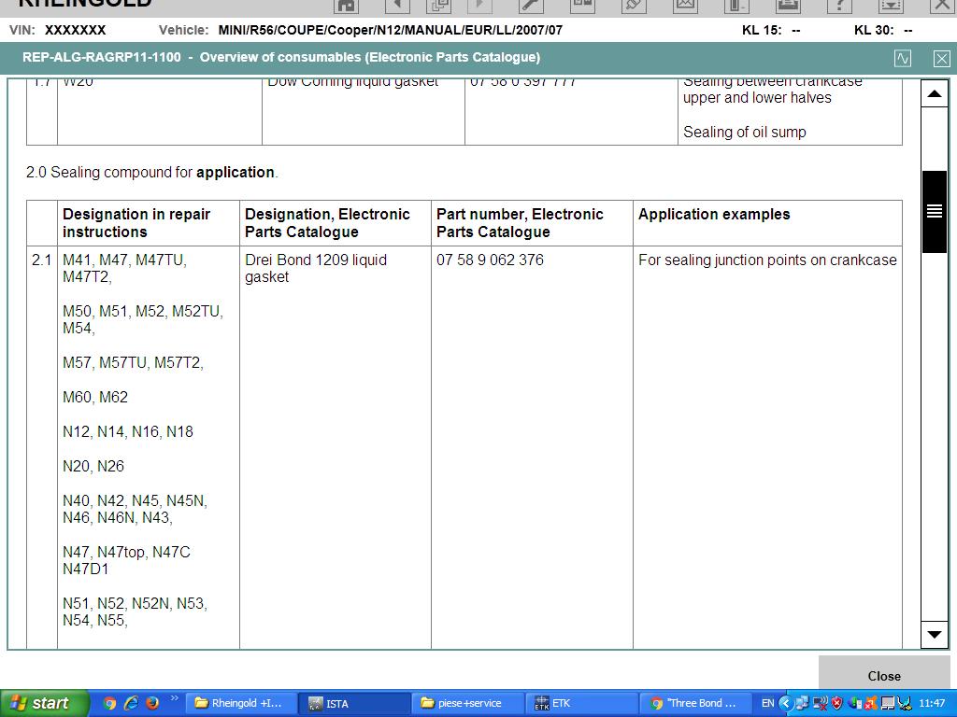This screenshot has height=717, width=957.
Task: Open the Rheingold folder taskbar item
Action: 241,703
